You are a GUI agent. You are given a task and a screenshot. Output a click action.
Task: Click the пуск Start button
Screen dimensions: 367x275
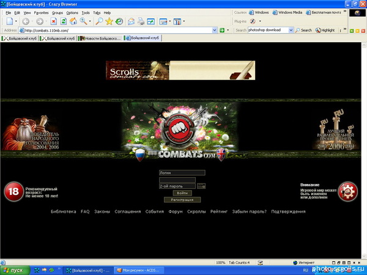point(15,270)
